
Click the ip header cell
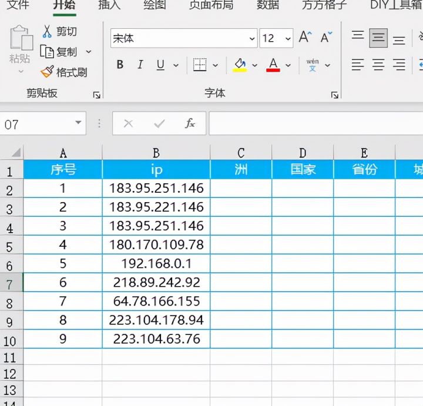pos(156,169)
